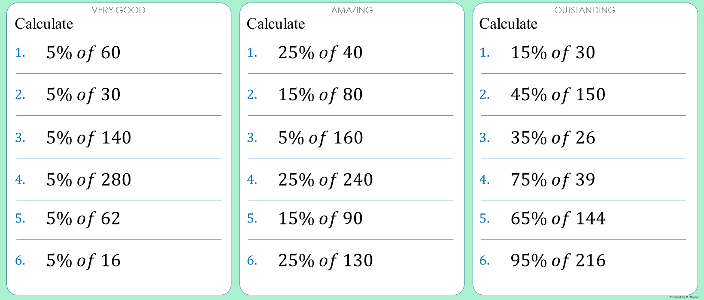The height and width of the screenshot is (300, 704).
Task: Click the question '25% of 40'
Action: (320, 53)
